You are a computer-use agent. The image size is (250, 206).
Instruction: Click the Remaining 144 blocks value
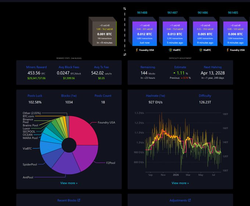pos(148,73)
